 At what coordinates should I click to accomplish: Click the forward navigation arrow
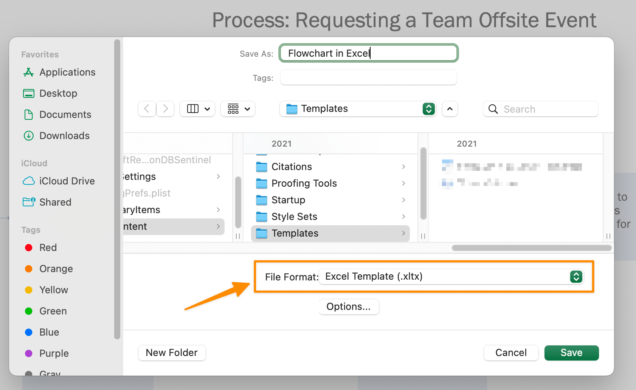165,109
